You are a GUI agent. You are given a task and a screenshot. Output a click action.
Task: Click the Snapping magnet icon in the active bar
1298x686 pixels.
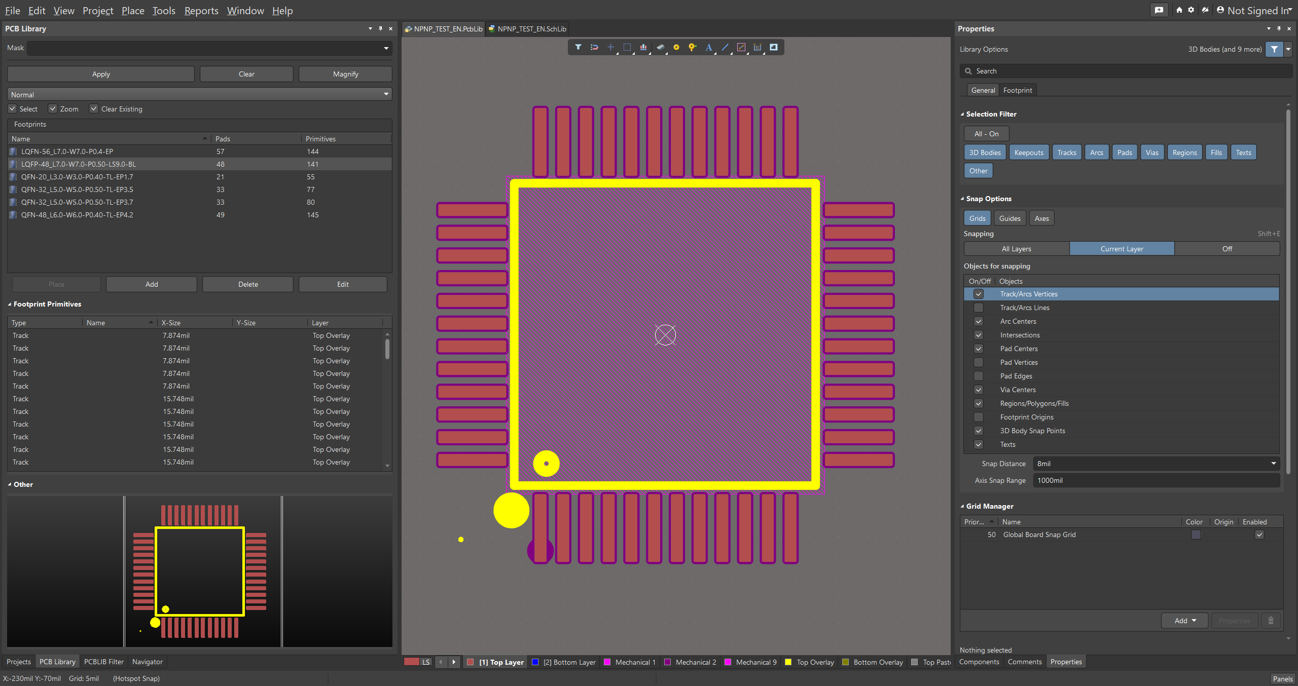point(594,47)
